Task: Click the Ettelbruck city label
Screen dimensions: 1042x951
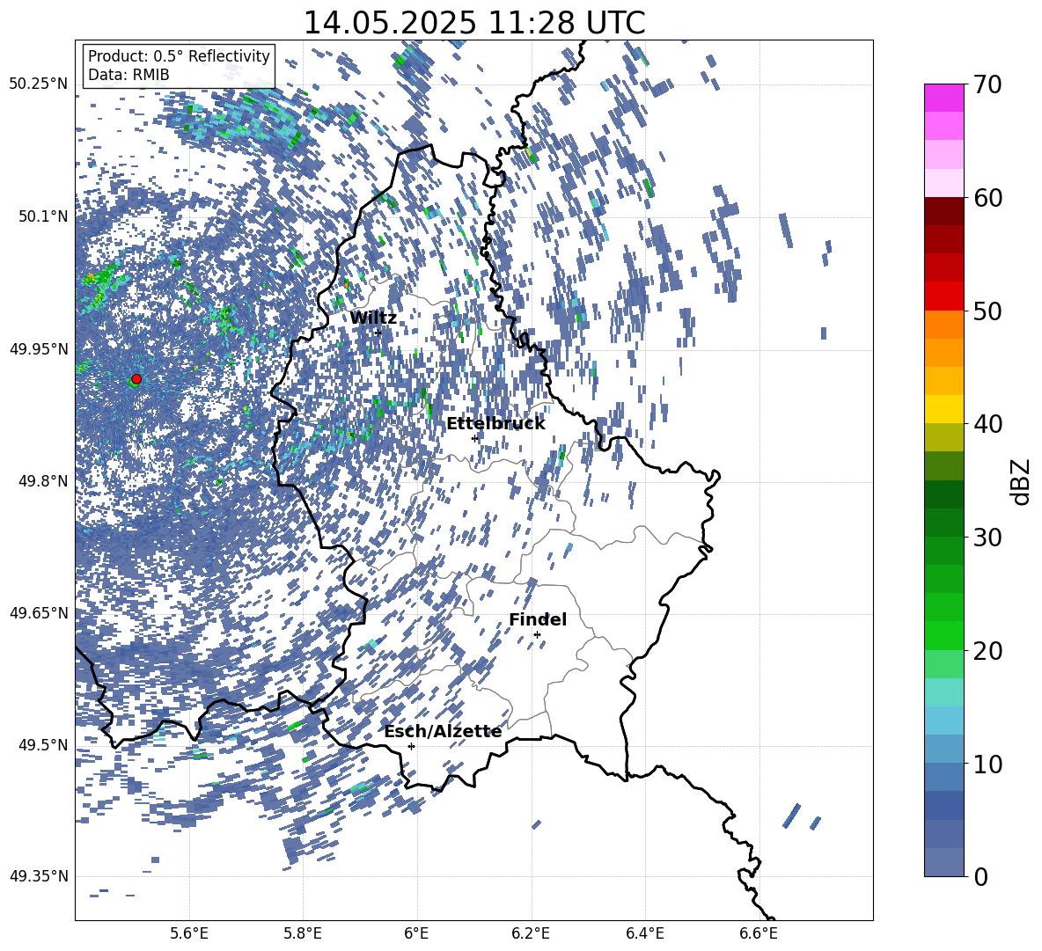Action: click(x=495, y=424)
